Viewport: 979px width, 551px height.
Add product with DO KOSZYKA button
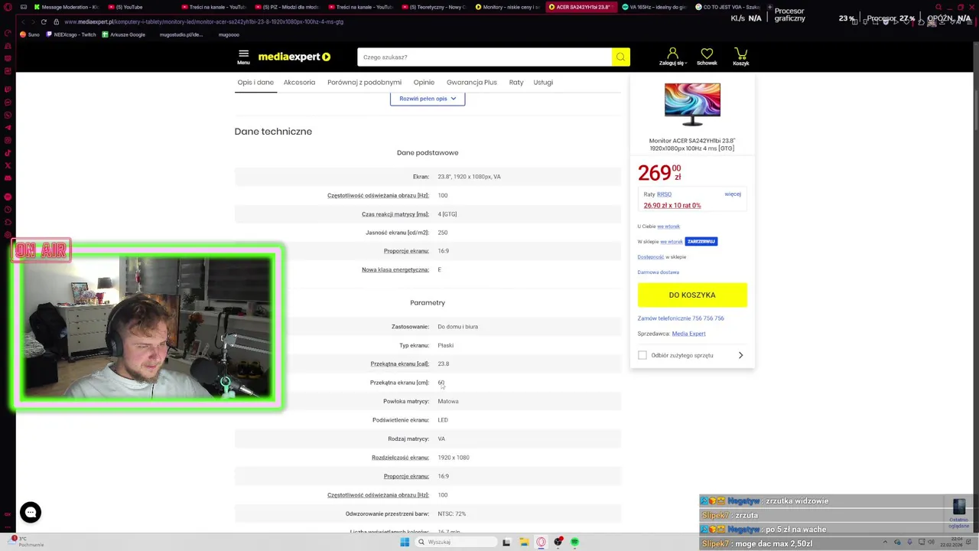692,295
